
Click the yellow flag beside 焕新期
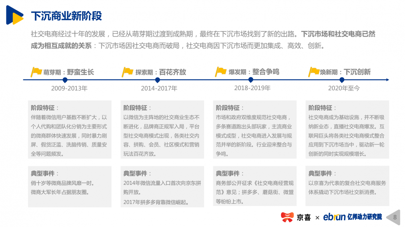(313, 72)
